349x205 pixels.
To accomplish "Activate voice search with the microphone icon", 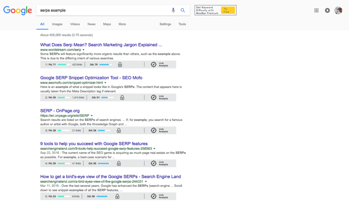I will click(x=173, y=10).
